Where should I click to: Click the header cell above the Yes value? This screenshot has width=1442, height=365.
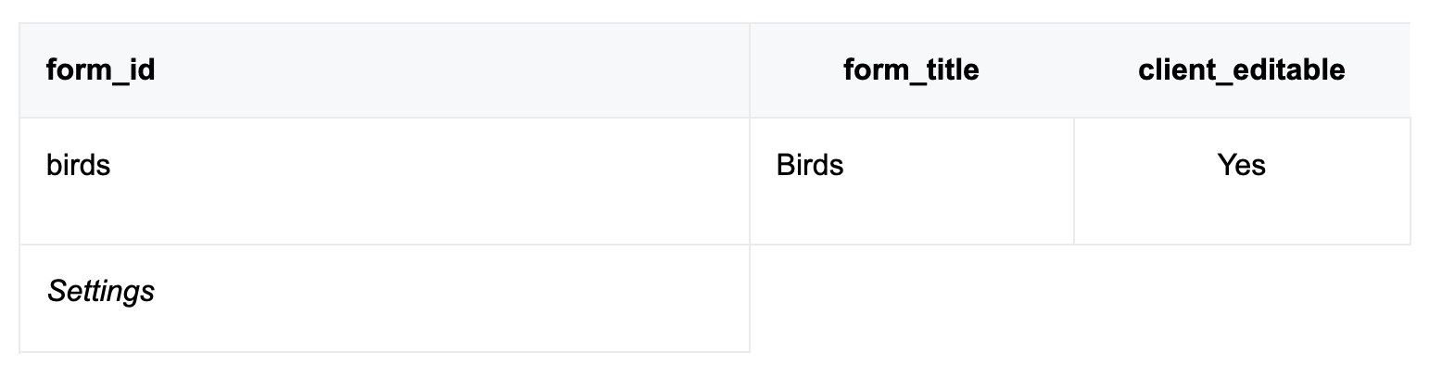[x=1242, y=70]
